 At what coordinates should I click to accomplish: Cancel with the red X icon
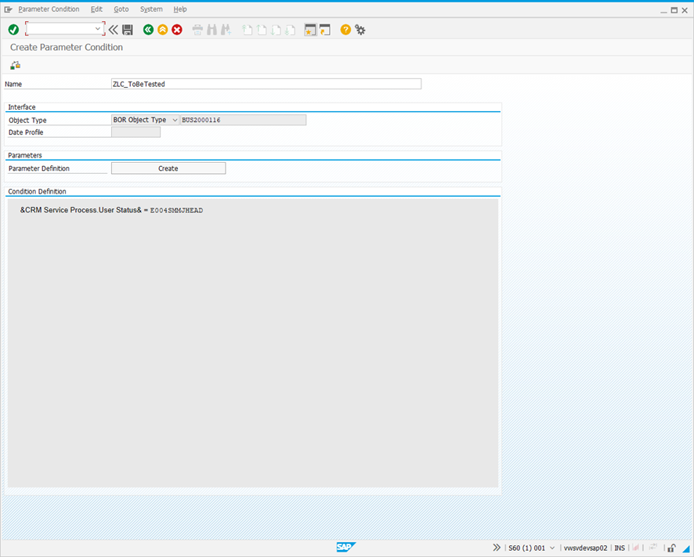click(177, 30)
